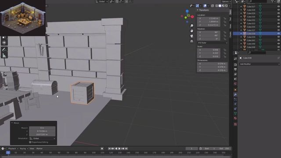The height and width of the screenshot is (158, 281).
Task: Open the timeline View menu
Action: tap(32, 148)
